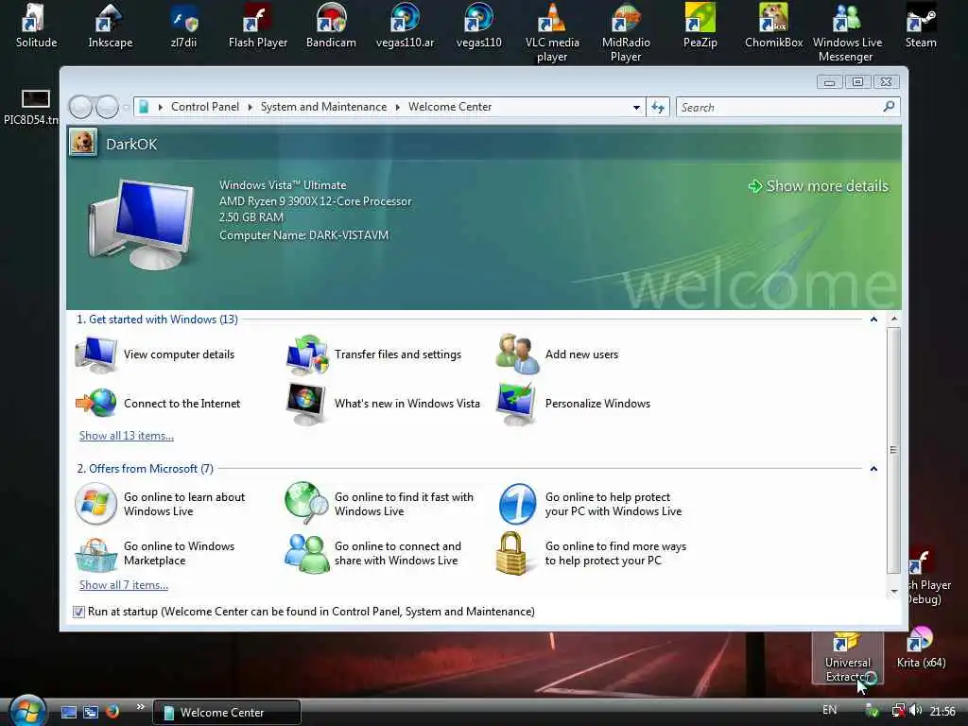Select Go online to learn about Windows Live icon
968x726 pixels.
(x=95, y=504)
